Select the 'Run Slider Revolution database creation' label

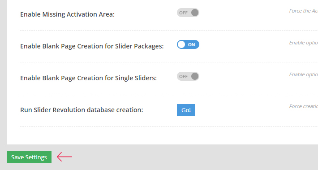click(x=82, y=110)
